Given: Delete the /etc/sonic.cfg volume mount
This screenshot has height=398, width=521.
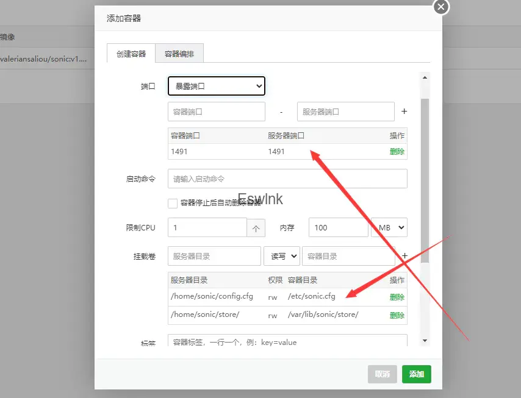Looking at the screenshot, I should pos(397,297).
